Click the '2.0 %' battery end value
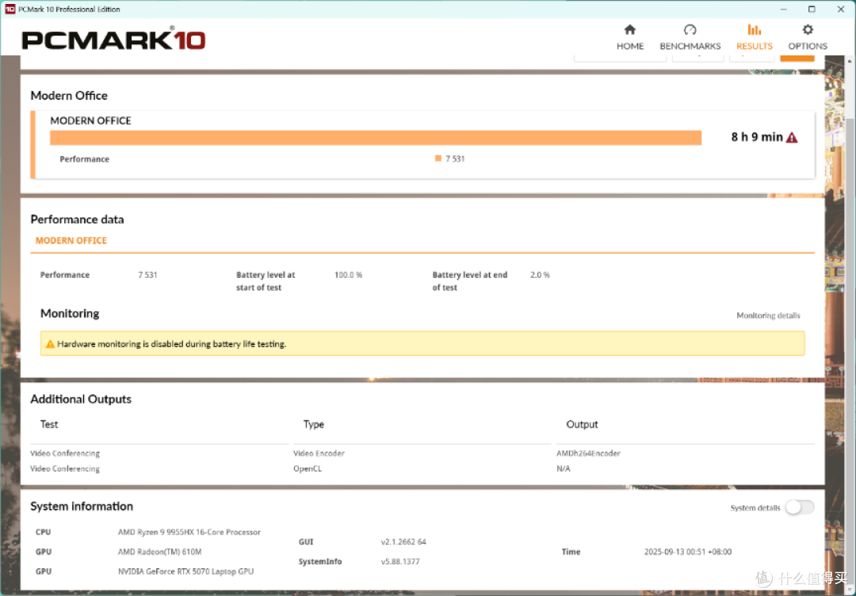This screenshot has width=856, height=596. pos(540,275)
